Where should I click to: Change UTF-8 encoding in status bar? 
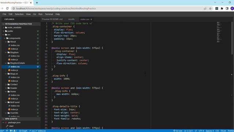(x=201, y=131)
